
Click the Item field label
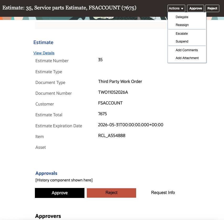pos(40,137)
